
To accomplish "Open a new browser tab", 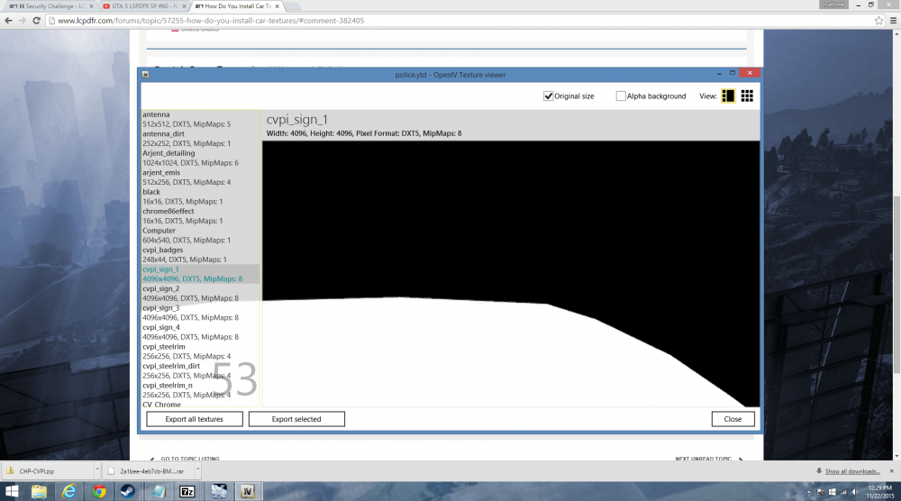I will (x=293, y=6).
